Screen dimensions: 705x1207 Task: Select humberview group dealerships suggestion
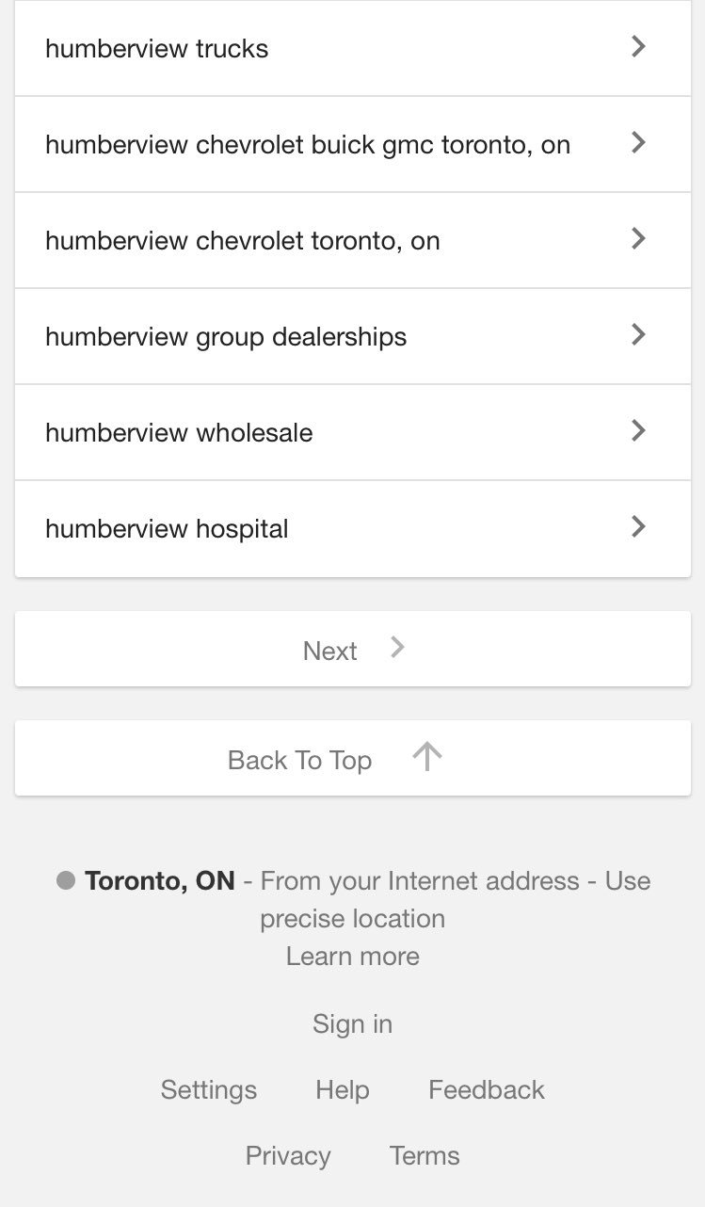tap(226, 337)
